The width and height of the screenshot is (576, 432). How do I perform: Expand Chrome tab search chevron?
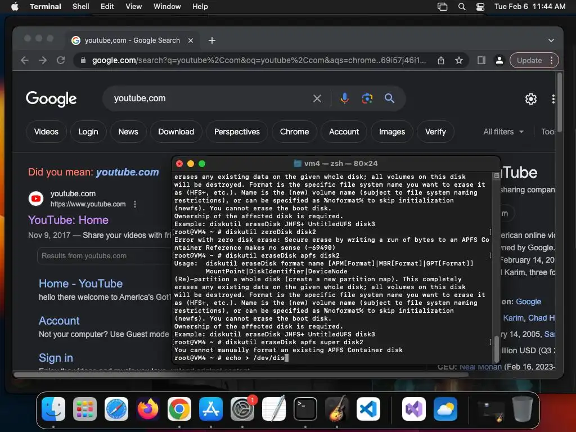(551, 40)
